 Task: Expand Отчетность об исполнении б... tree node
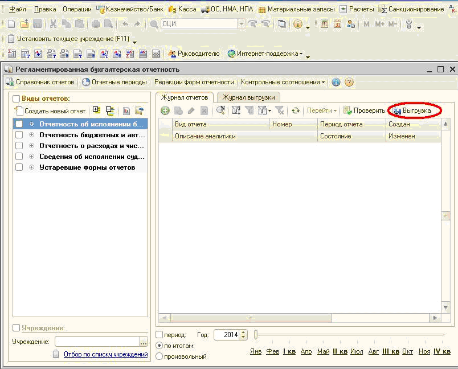click(31, 124)
